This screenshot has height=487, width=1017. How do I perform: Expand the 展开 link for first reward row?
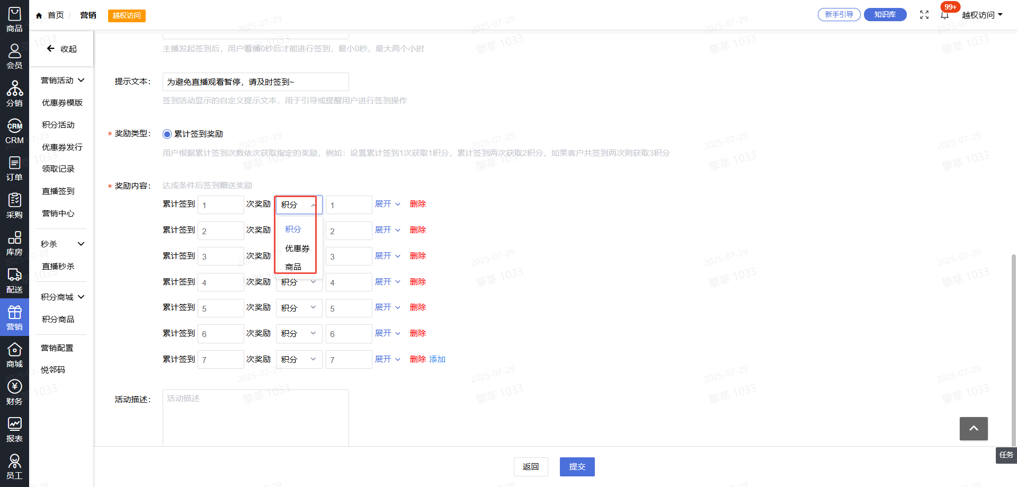tap(387, 204)
